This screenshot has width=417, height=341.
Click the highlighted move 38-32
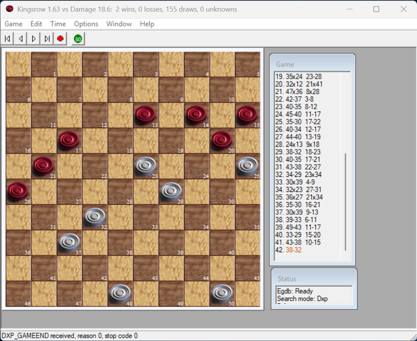pyautogui.click(x=293, y=250)
